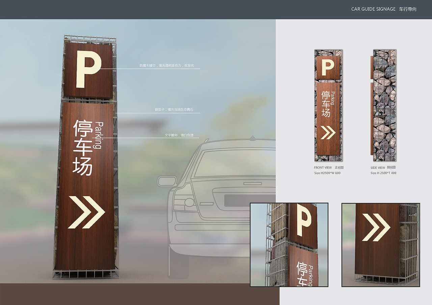
Task: Click the "车行导向" header text
Action: click(x=408, y=9)
